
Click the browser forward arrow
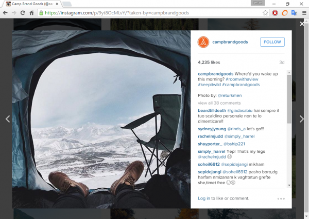click(x=14, y=13)
